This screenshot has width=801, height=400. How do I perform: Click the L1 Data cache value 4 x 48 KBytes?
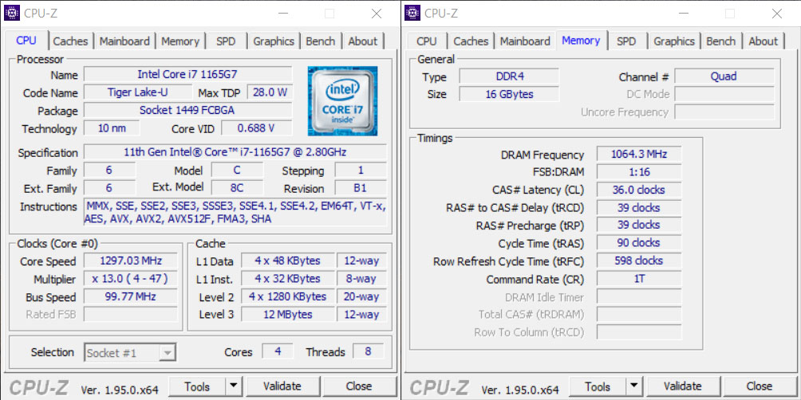(287, 261)
